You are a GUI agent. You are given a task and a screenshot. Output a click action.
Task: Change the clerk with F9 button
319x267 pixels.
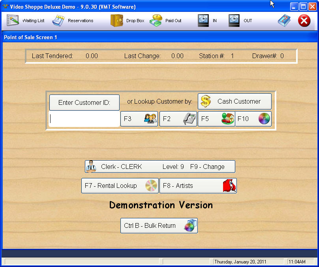[160, 167]
